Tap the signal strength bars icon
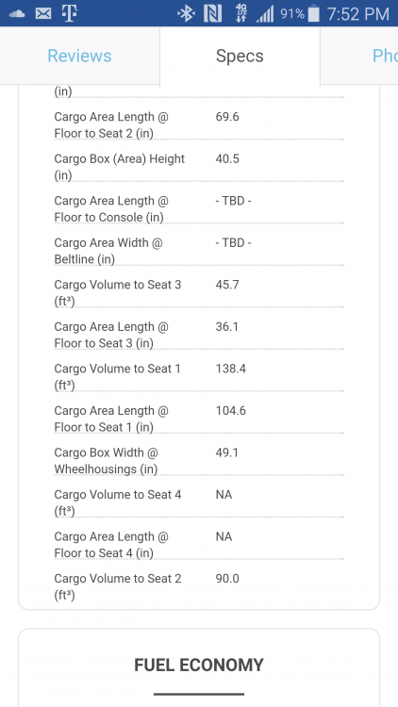Screen dimensions: 398x707 tap(265, 14)
